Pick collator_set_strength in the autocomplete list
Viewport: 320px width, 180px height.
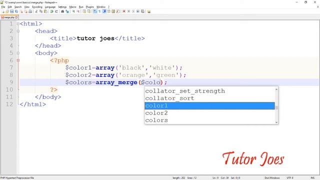209,91
